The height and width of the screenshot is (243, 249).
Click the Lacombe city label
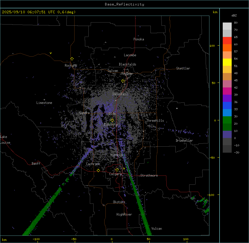tap(130, 55)
